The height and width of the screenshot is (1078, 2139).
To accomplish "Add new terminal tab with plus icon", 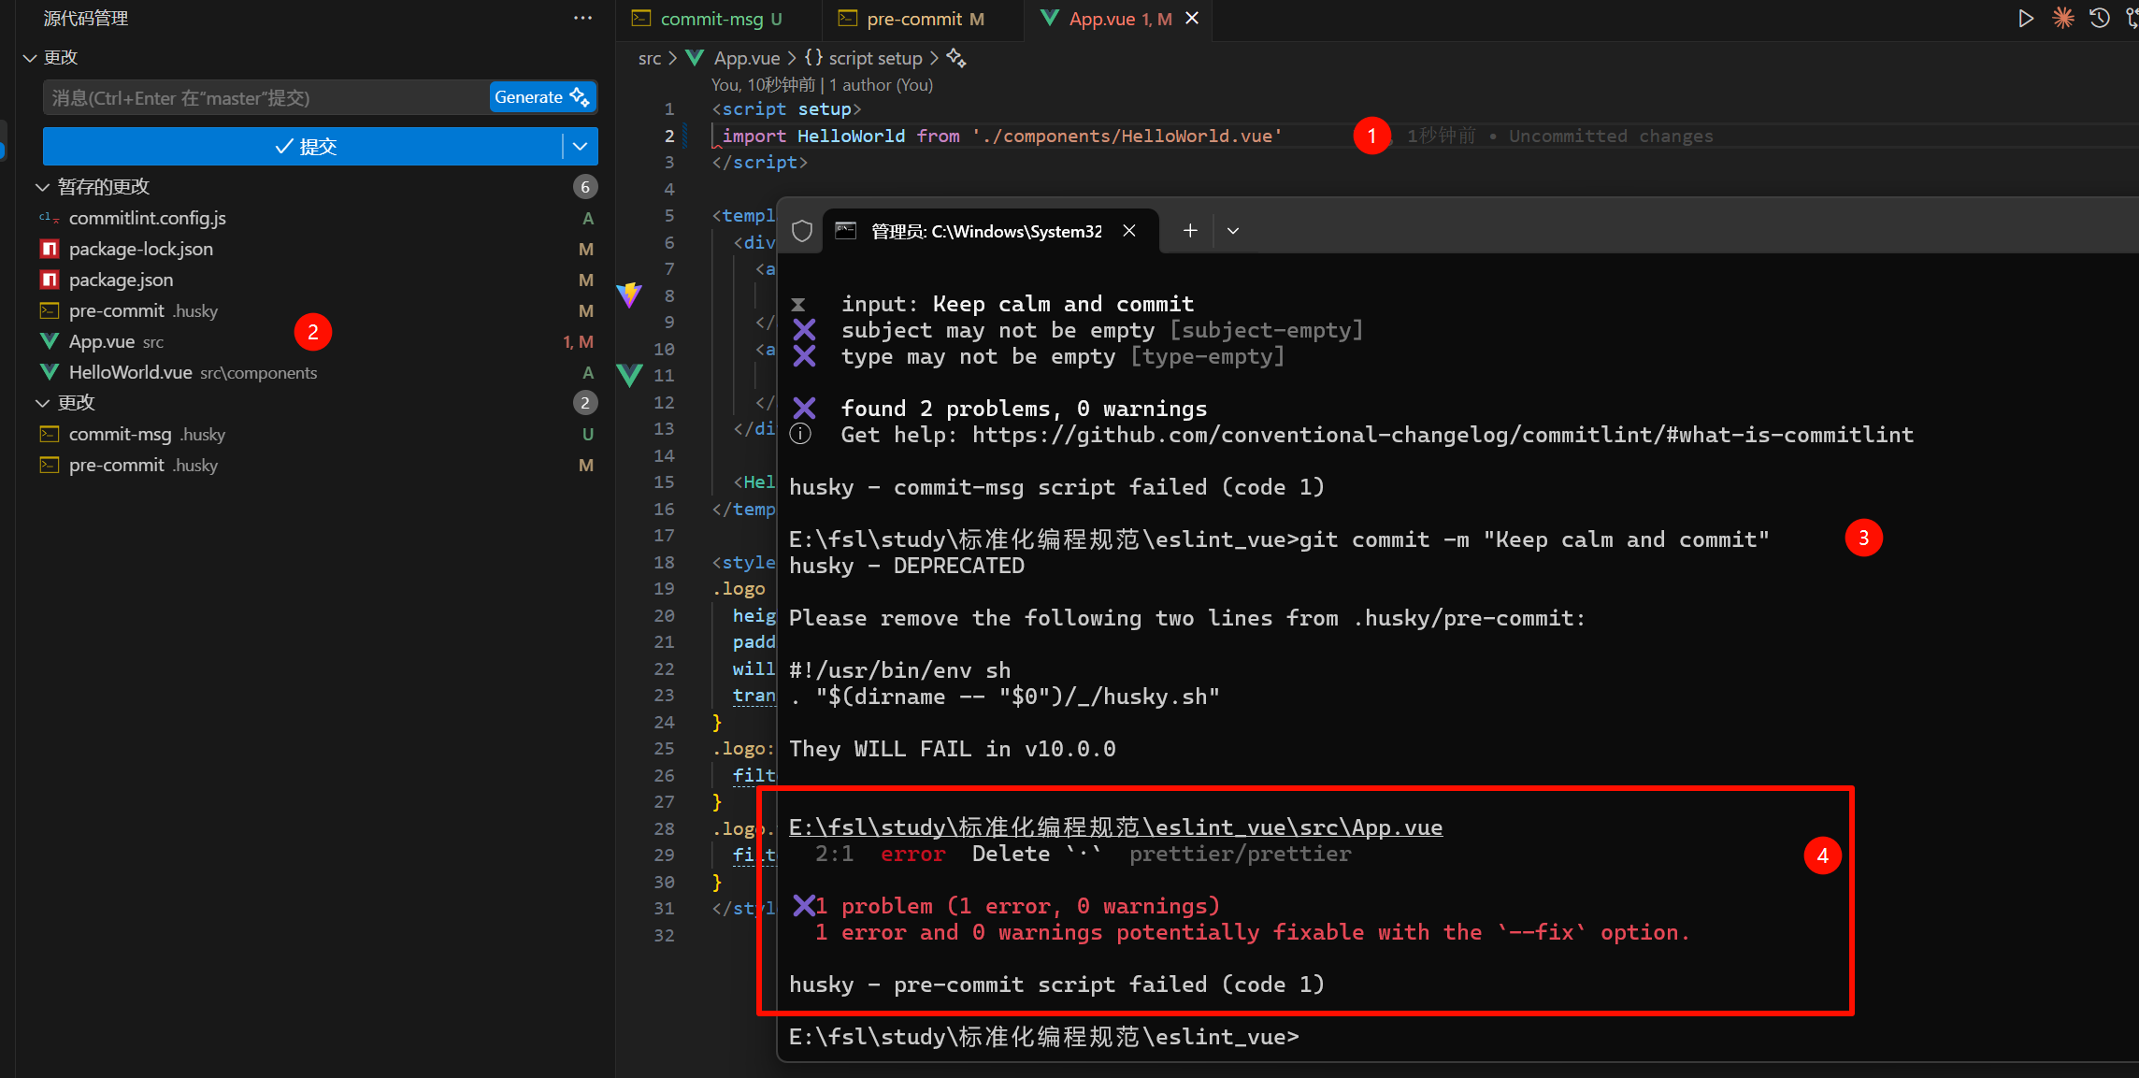I will coord(1189,231).
